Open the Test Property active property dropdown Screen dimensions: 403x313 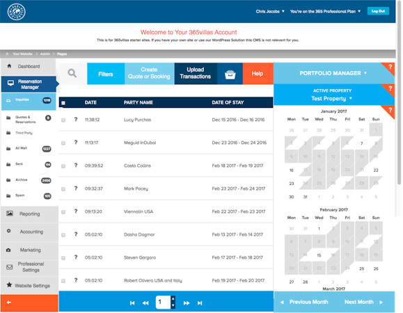[331, 99]
